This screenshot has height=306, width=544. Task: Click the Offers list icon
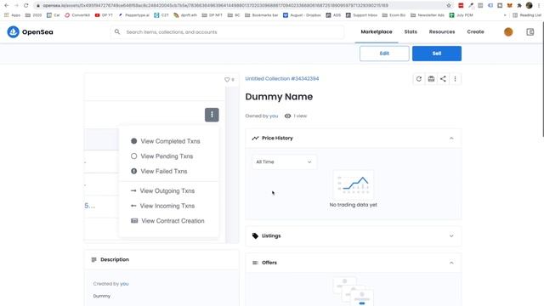[255, 263]
